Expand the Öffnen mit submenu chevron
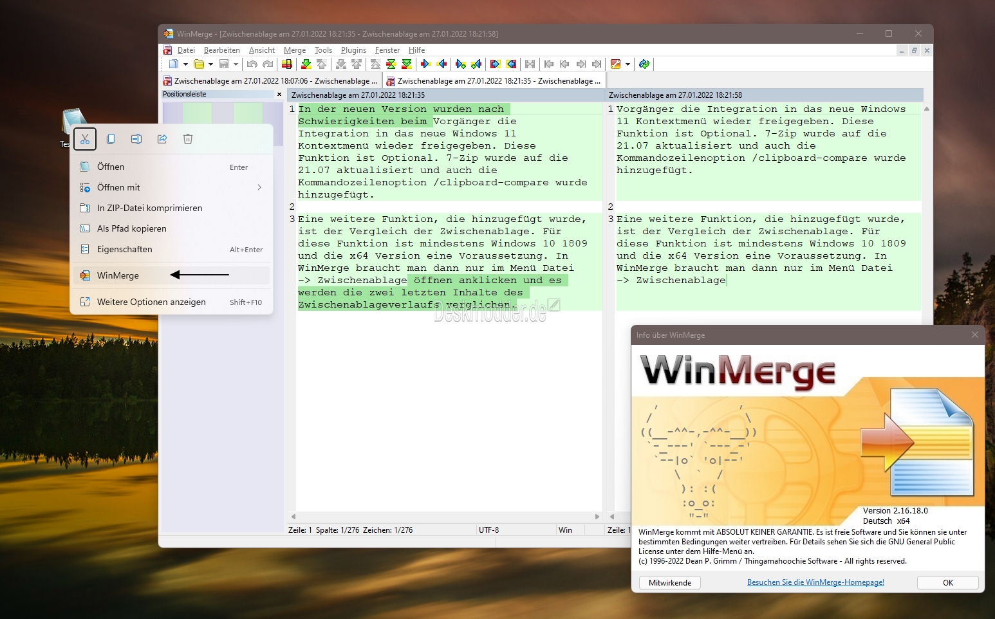This screenshot has width=995, height=619. (259, 187)
